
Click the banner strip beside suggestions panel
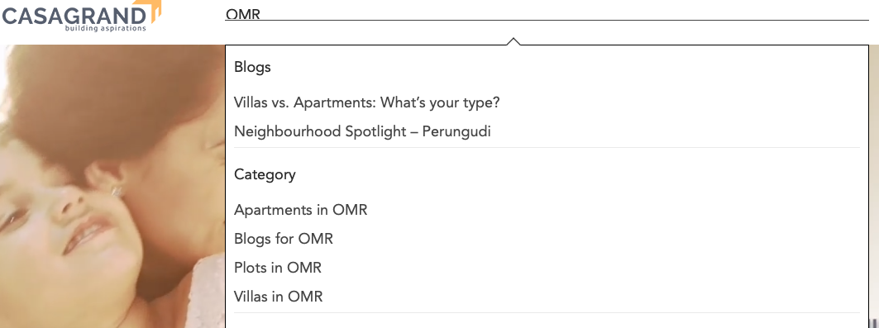coord(874,185)
